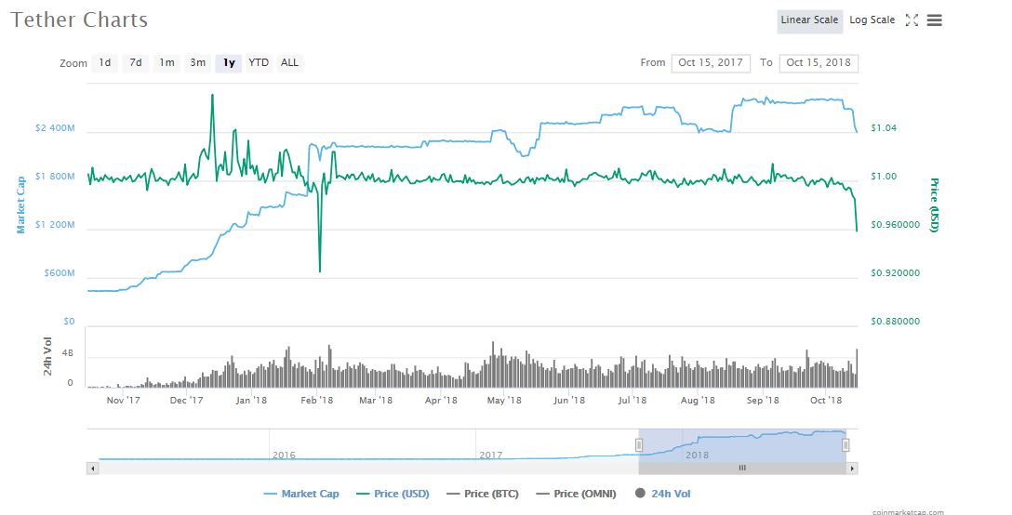The height and width of the screenshot is (515, 1012).
Task: Click the navigator scroll left arrow
Action: coord(92,469)
